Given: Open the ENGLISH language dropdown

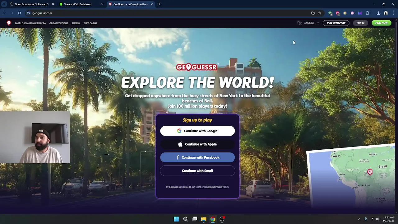Looking at the screenshot, I should [312, 23].
